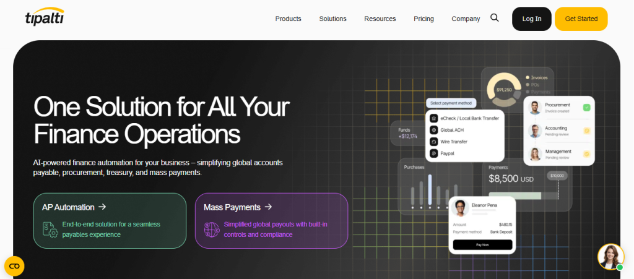Image resolution: width=634 pixels, height=279 pixels.
Task: Open the Solutions menu
Action: click(x=332, y=19)
